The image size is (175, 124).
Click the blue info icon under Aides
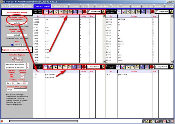click(x=12, y=44)
